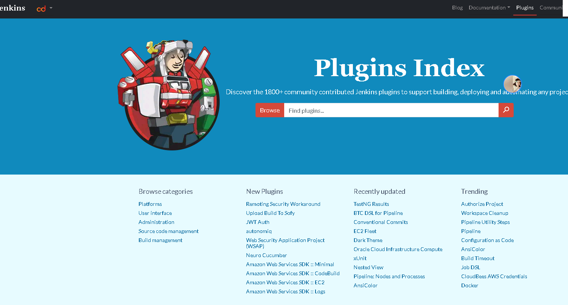Open the trending Pipeline plugin
Viewport: 568px width, 305px height.
(471, 231)
